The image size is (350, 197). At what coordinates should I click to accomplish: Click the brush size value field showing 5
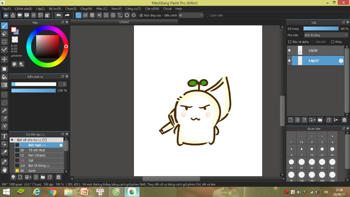[62, 84]
